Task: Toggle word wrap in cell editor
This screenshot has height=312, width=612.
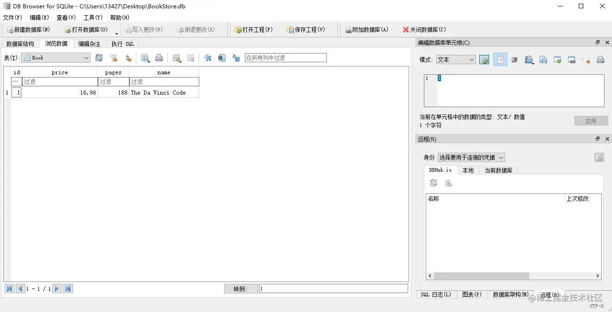Action: [500, 60]
